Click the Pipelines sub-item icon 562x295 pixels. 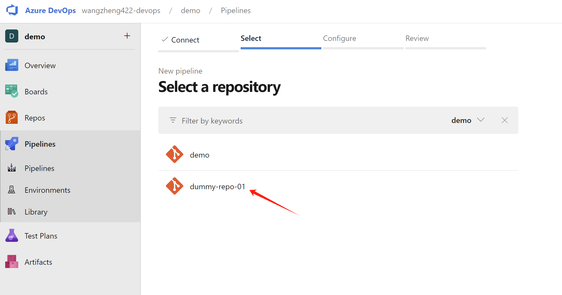pos(11,168)
